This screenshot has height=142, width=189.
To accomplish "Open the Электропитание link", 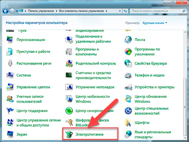I will click(x=90, y=134).
